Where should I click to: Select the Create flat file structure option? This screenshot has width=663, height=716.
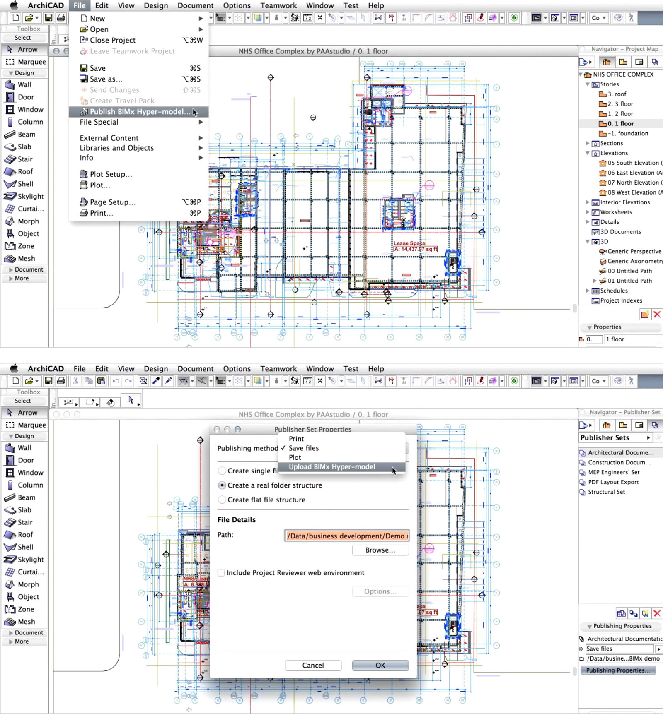[x=222, y=500]
